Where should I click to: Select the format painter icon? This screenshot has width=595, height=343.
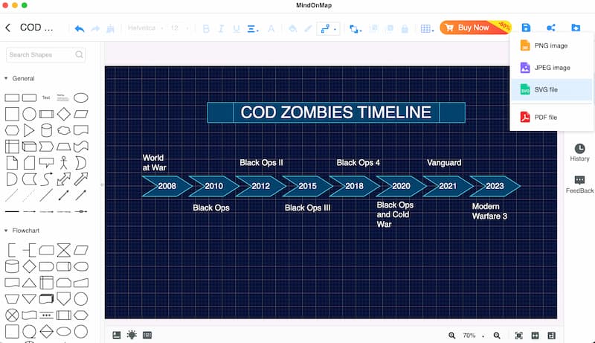(110, 28)
